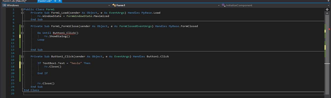
Task: Click Me.Close() on line 18
Action: 53,66
